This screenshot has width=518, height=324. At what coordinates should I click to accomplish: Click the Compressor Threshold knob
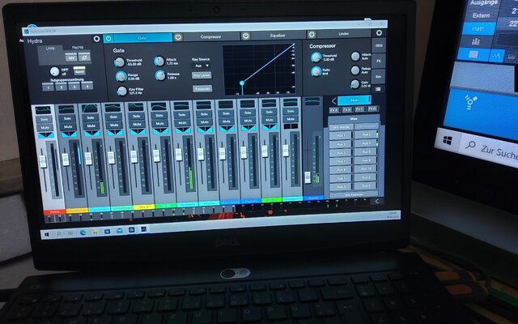click(316, 58)
